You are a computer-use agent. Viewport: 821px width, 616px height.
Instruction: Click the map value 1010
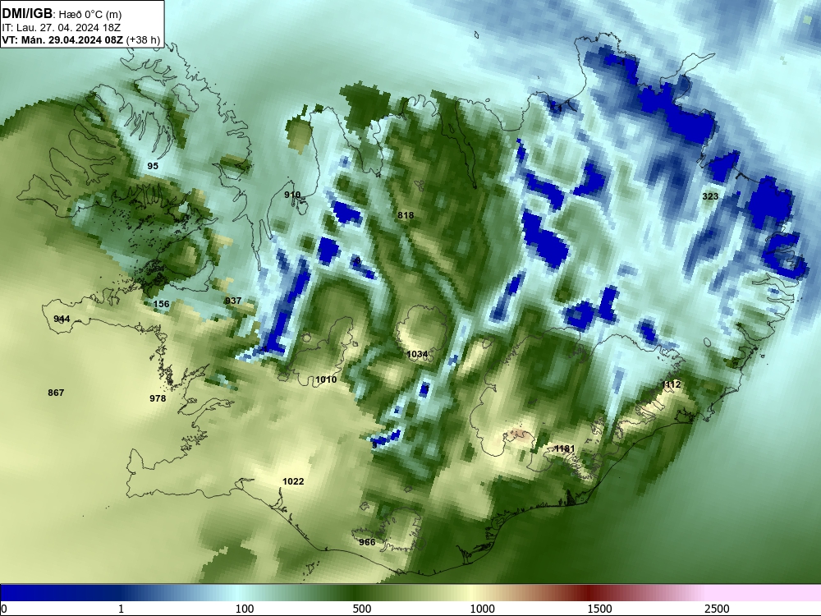326,379
